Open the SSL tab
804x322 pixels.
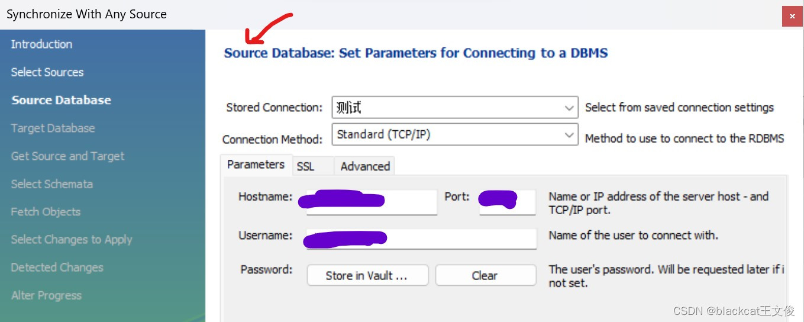(305, 166)
